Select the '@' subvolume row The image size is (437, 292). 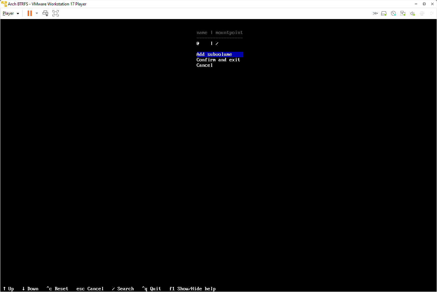coord(207,44)
